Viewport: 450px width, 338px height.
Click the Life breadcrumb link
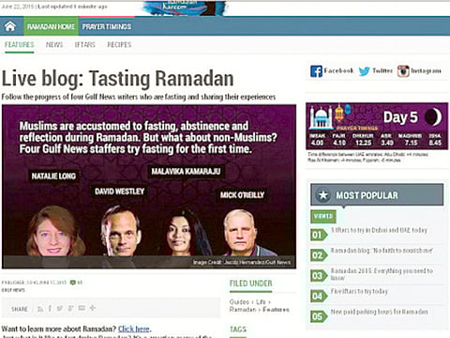coord(261,301)
